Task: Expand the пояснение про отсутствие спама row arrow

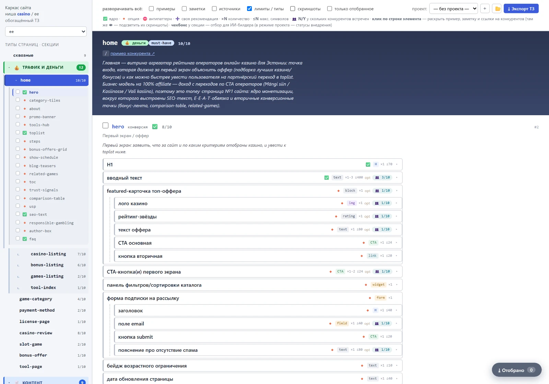Action: tap(397, 350)
